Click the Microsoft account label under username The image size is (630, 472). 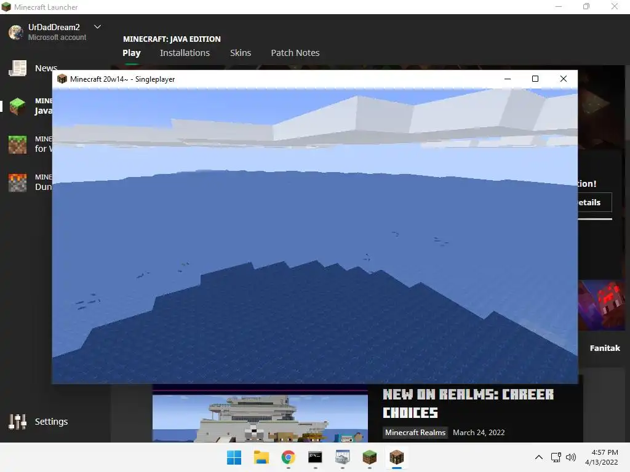pyautogui.click(x=57, y=37)
